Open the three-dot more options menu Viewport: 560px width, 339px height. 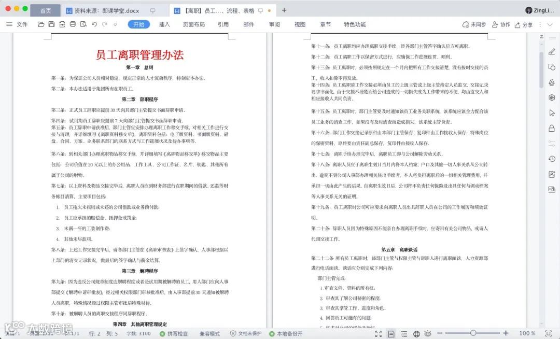click(540, 25)
